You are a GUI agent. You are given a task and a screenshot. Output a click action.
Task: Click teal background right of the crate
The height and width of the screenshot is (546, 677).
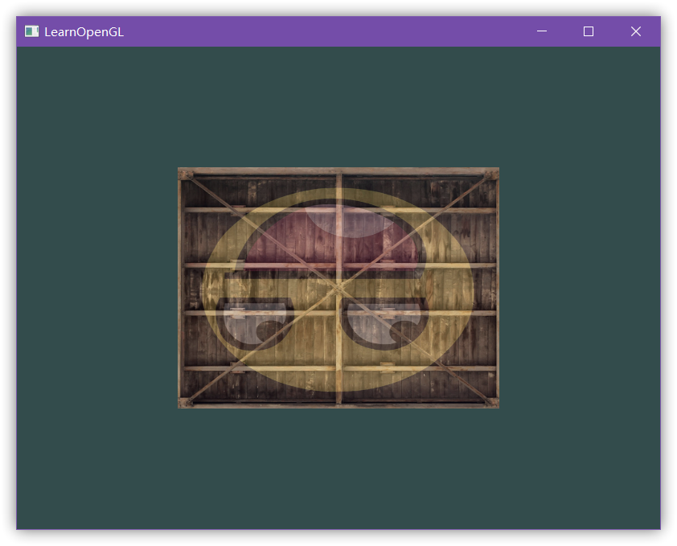coord(579,288)
